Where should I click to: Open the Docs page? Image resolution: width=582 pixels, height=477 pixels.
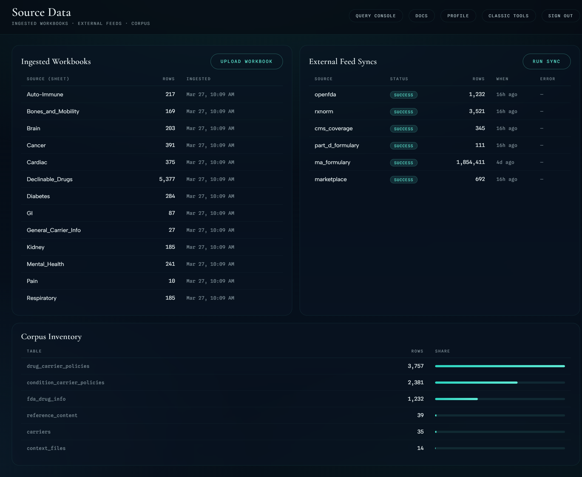tap(422, 16)
